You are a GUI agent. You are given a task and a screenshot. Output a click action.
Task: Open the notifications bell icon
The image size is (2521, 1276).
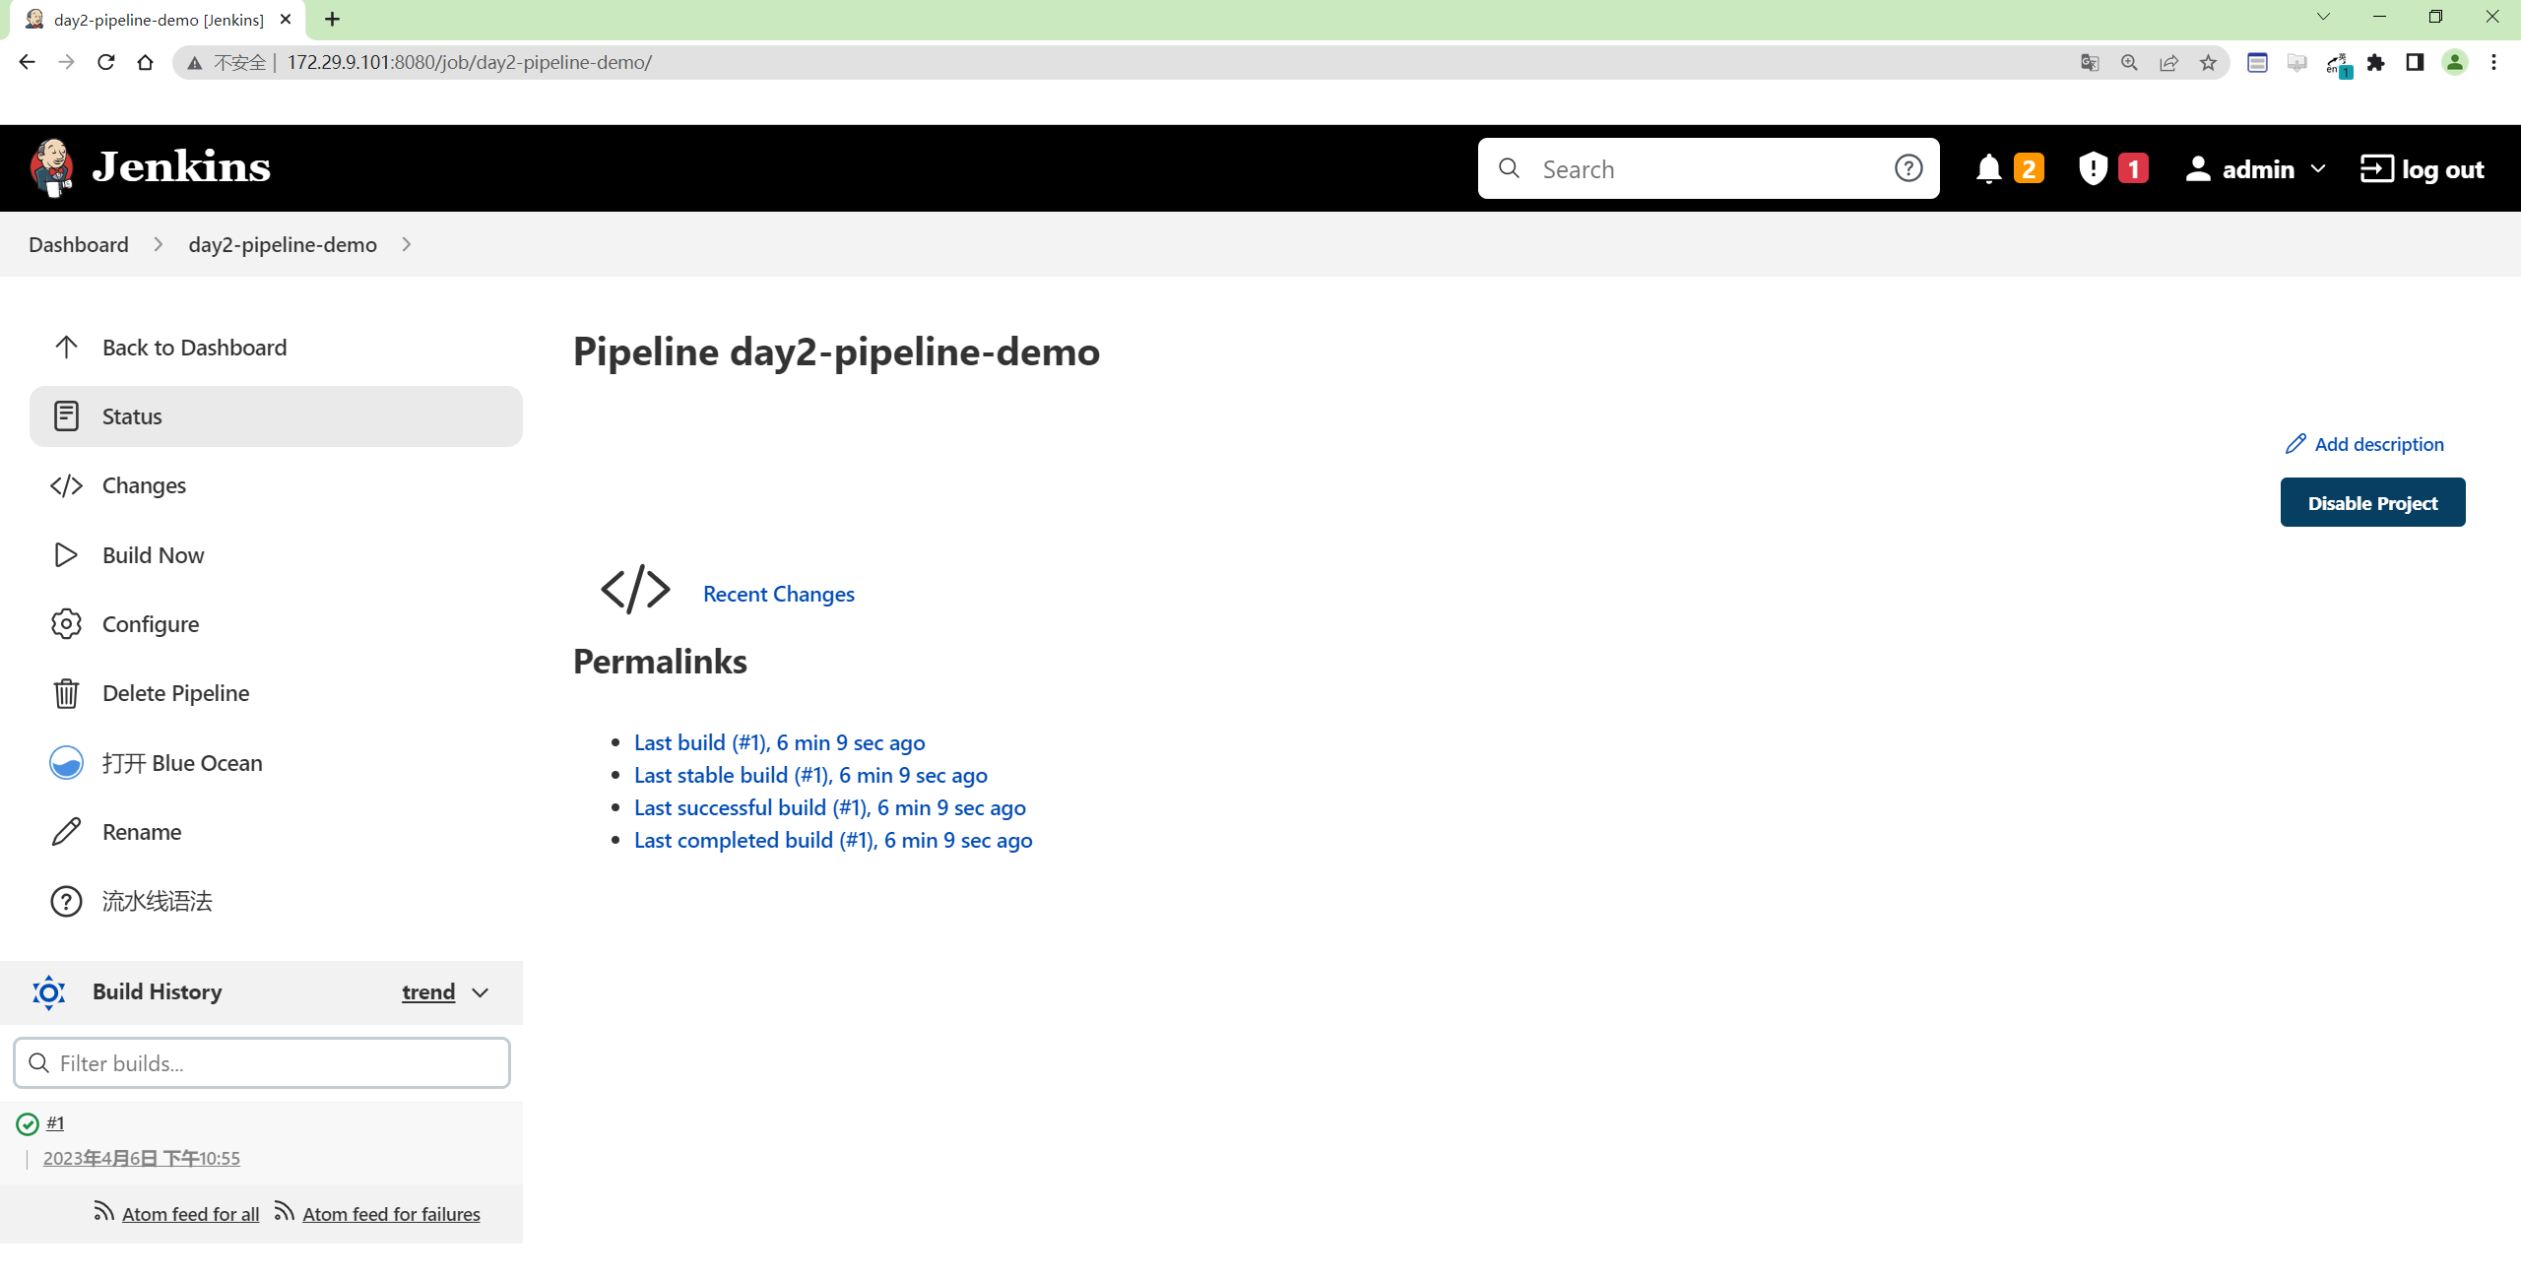1988,168
